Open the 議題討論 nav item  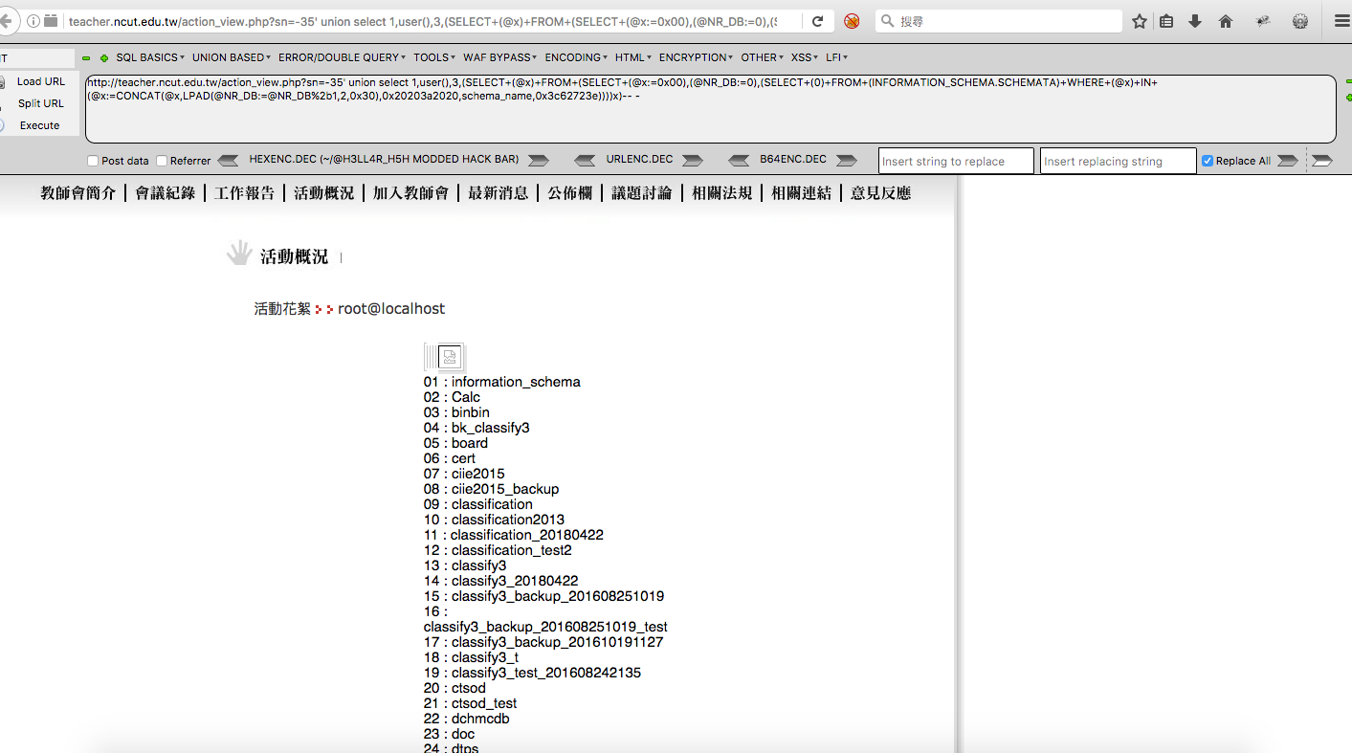tap(641, 193)
